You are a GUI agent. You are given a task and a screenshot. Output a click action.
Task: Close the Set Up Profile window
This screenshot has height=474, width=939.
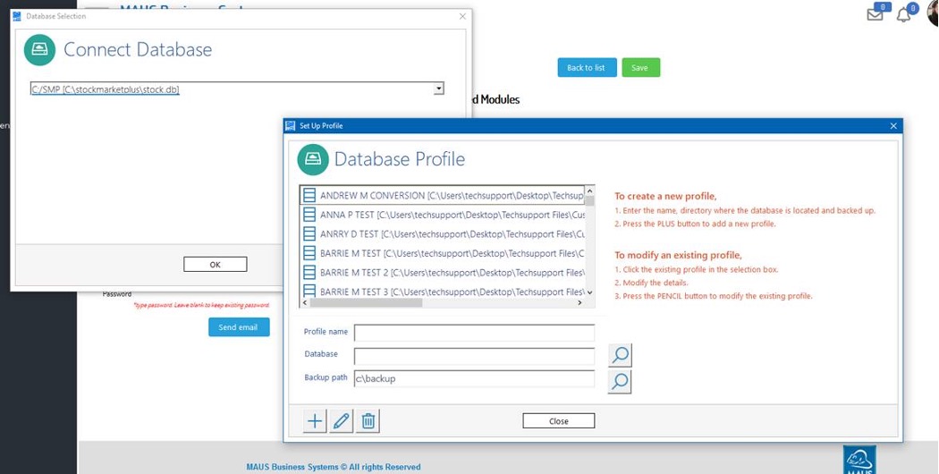click(x=893, y=126)
